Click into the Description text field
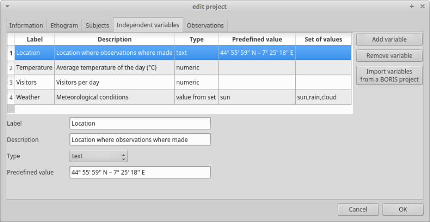The image size is (430, 222). pyautogui.click(x=140, y=140)
